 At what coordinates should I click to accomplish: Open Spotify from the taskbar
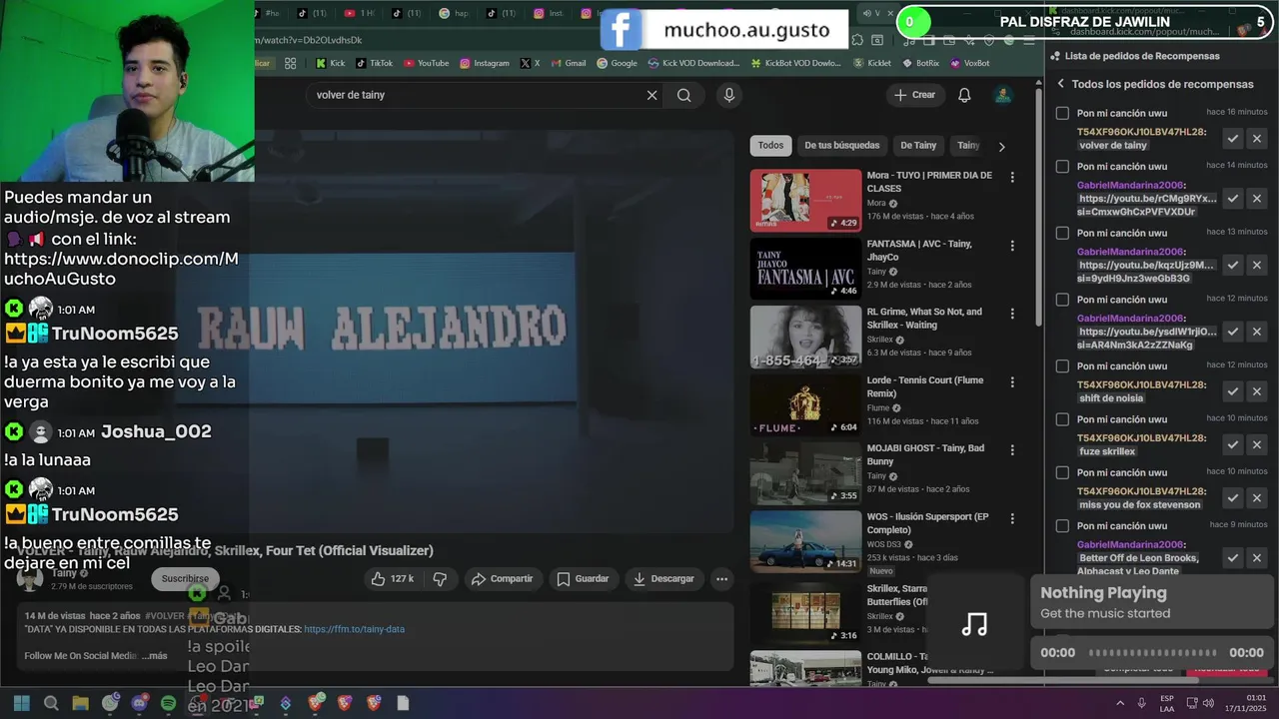[x=168, y=703]
